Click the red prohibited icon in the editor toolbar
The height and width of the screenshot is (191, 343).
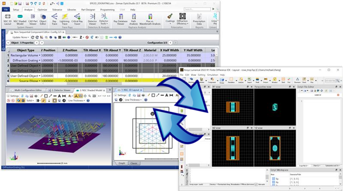pos(87,37)
